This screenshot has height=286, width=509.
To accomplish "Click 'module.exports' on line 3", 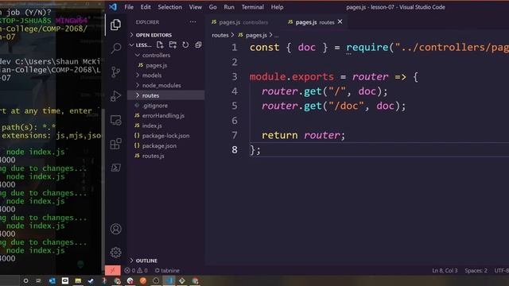I will [x=292, y=77].
